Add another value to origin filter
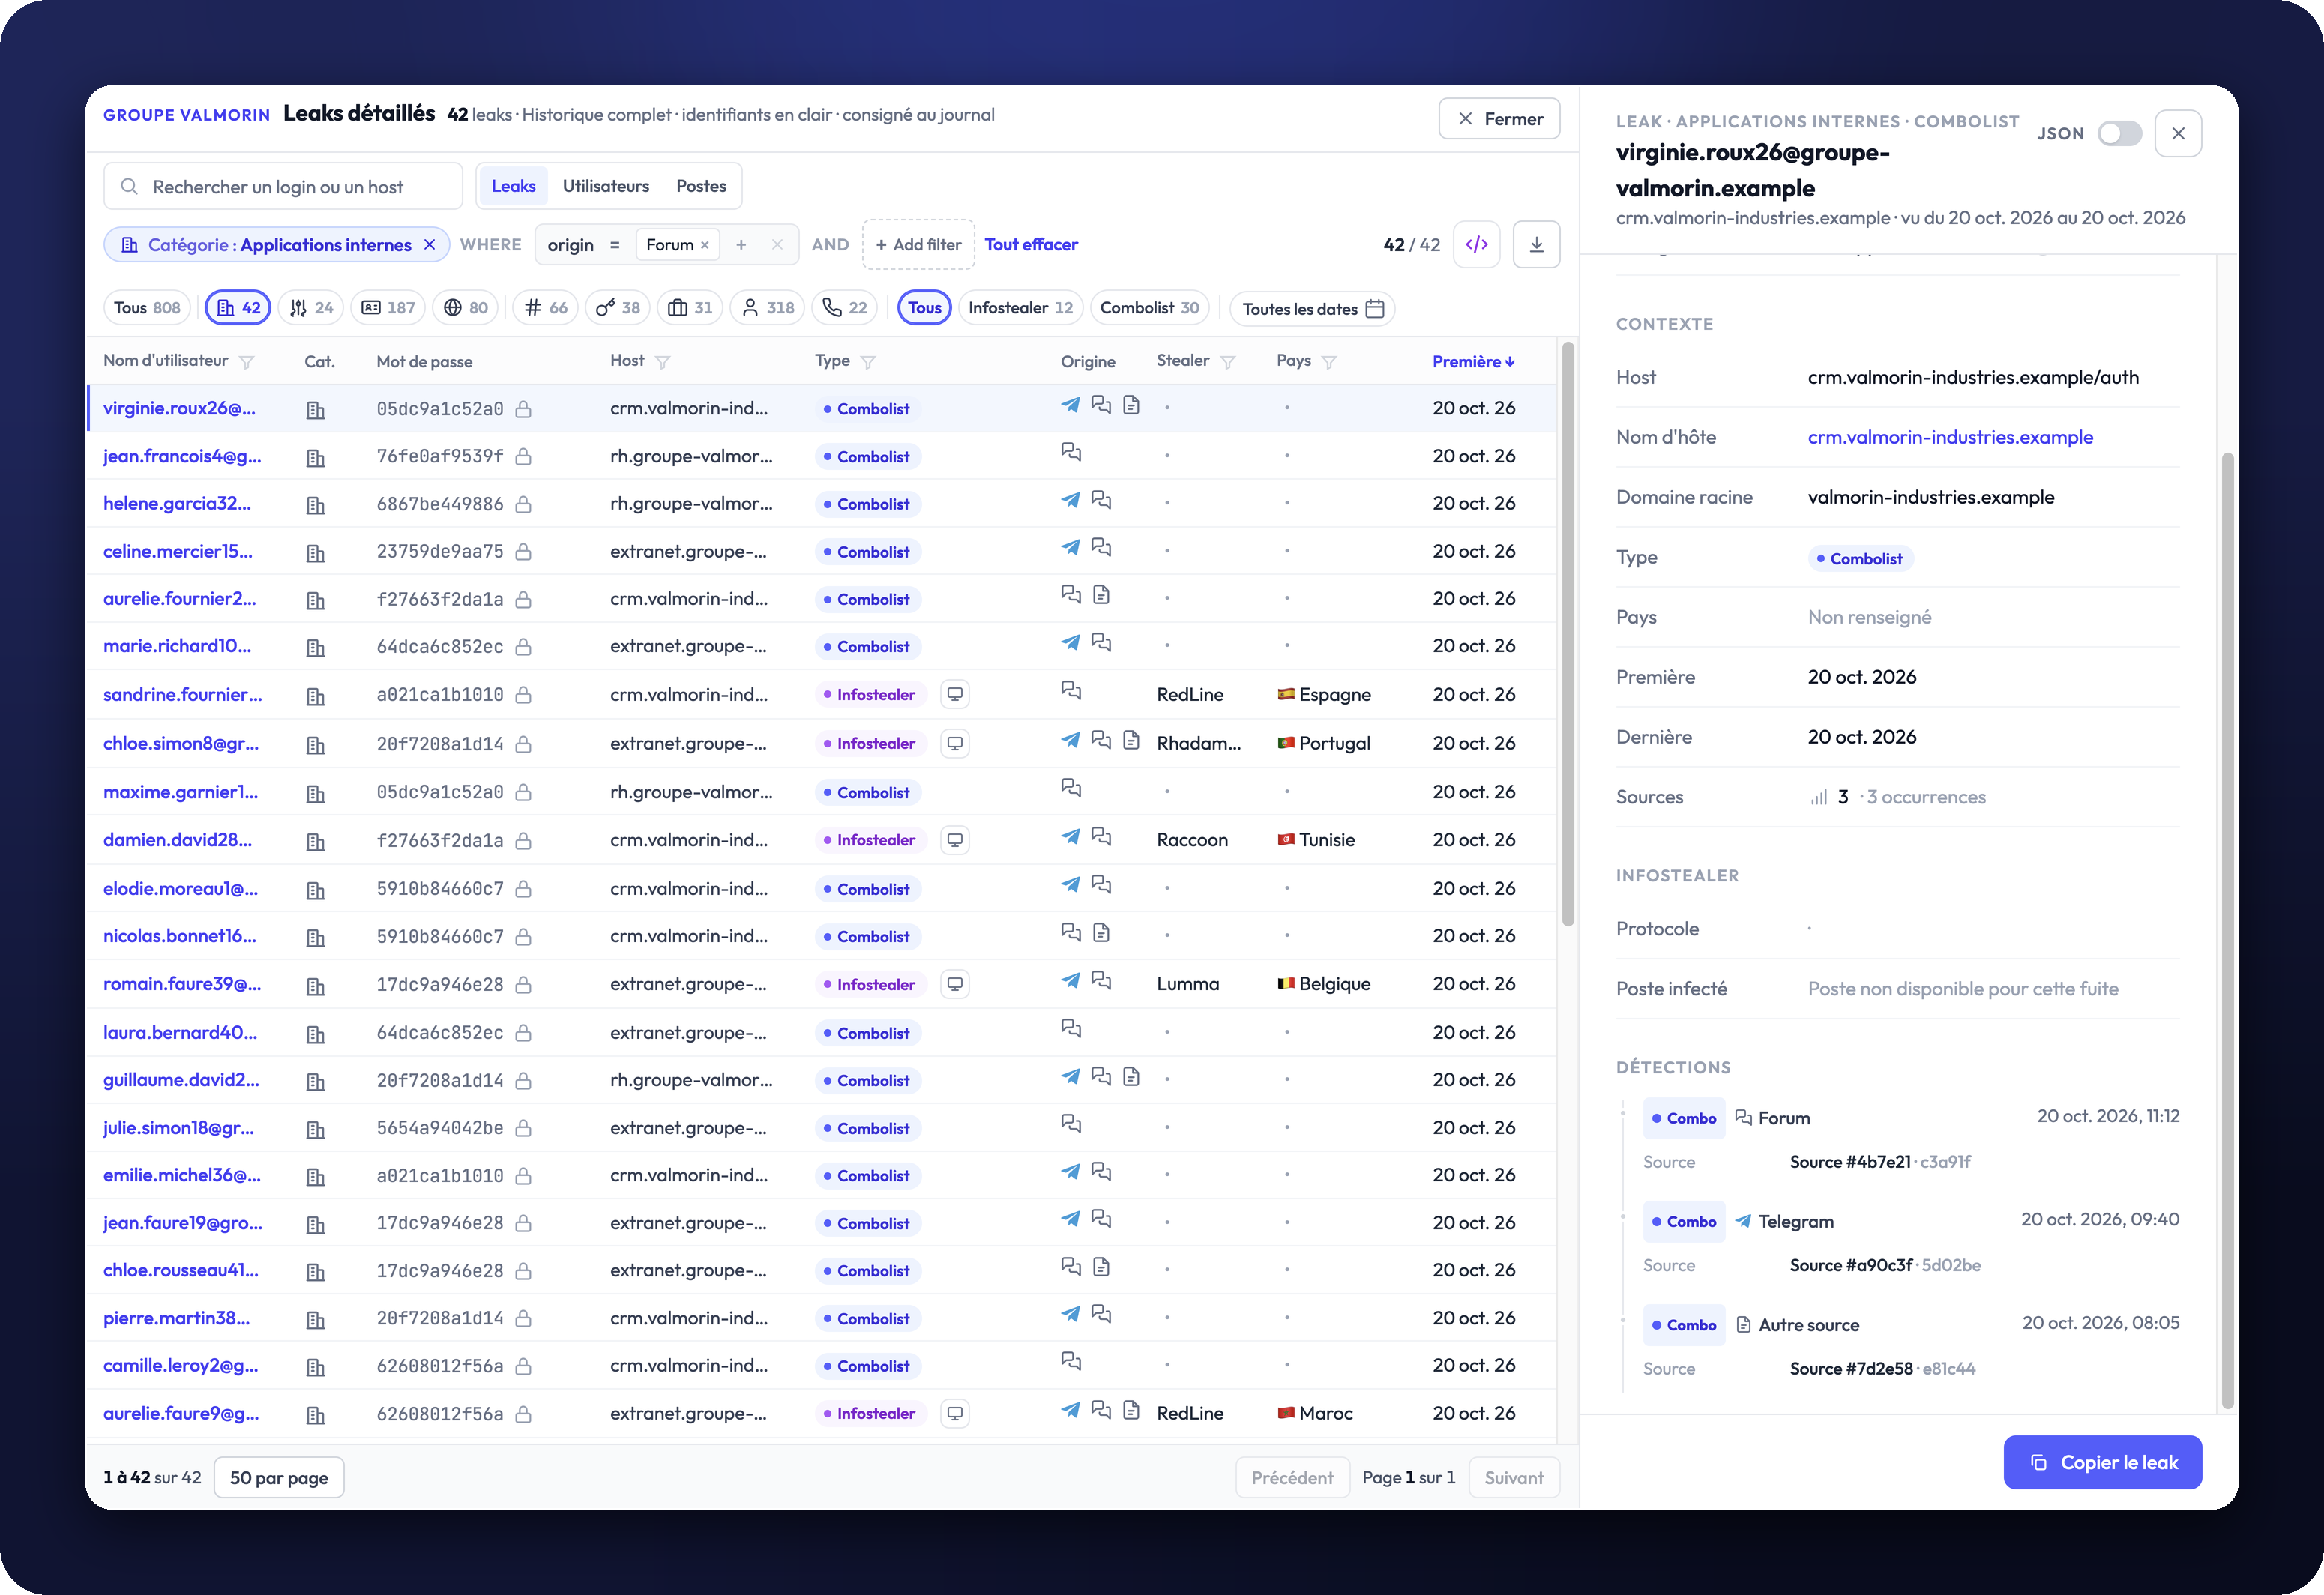 click(x=741, y=245)
